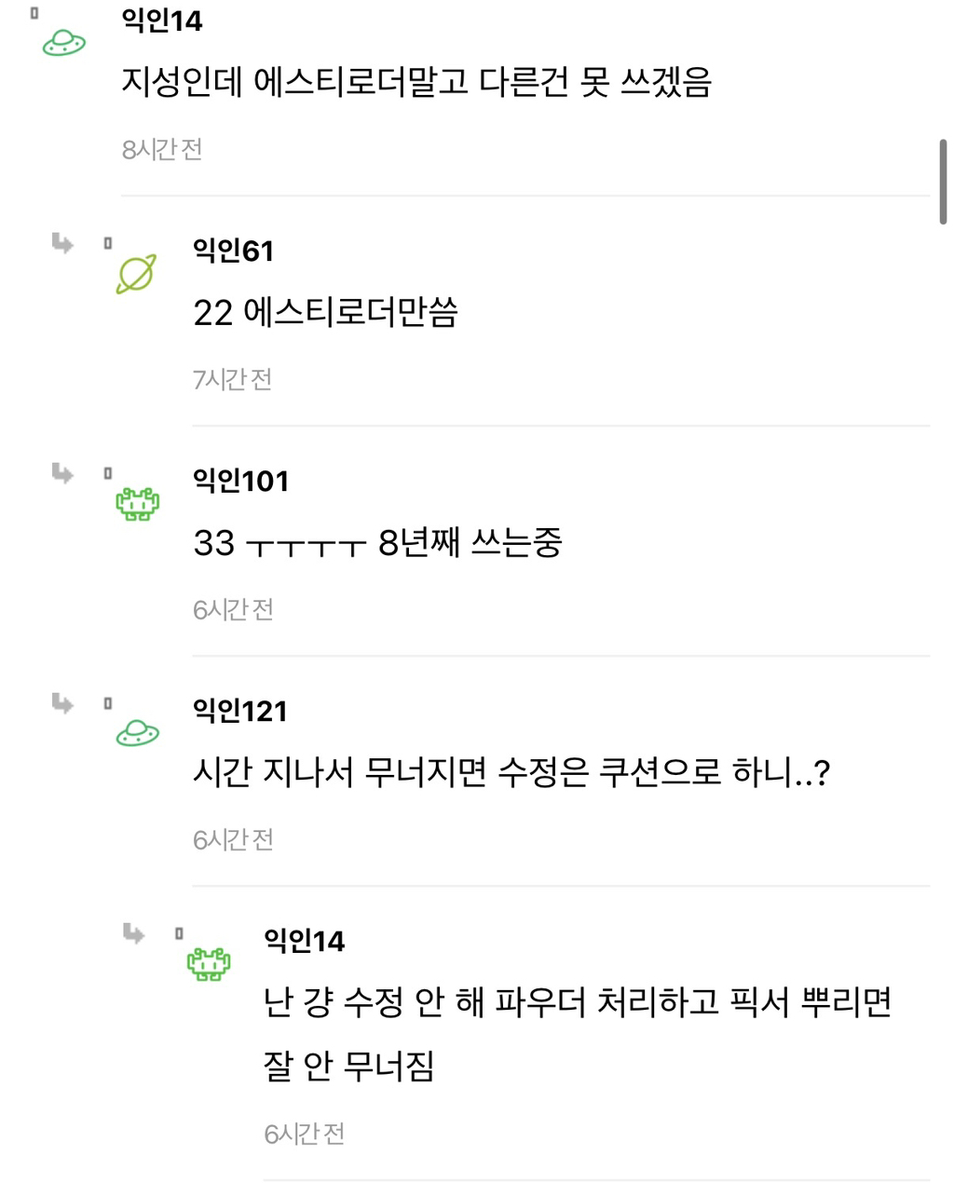Viewport: 954px width, 1183px height.
Task: Click the reply arrow beside 익인14's nested reply
Action: [x=134, y=933]
